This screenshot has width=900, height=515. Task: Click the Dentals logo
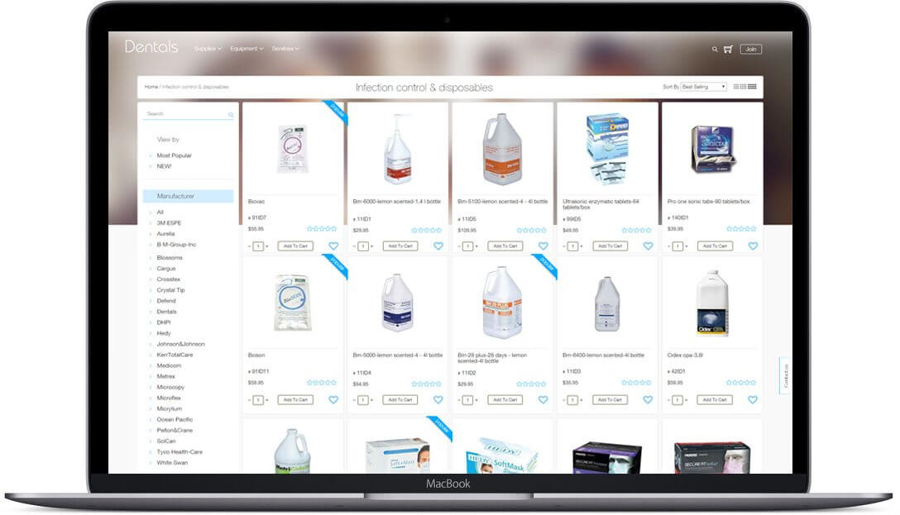[151, 47]
